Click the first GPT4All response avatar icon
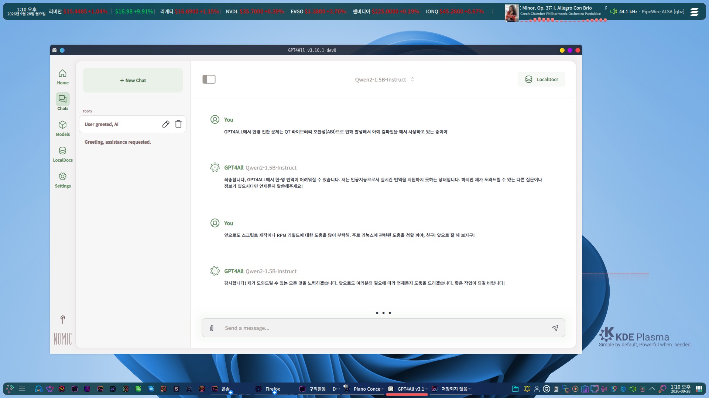Screen dimensions: 709x398 pos(215,167)
